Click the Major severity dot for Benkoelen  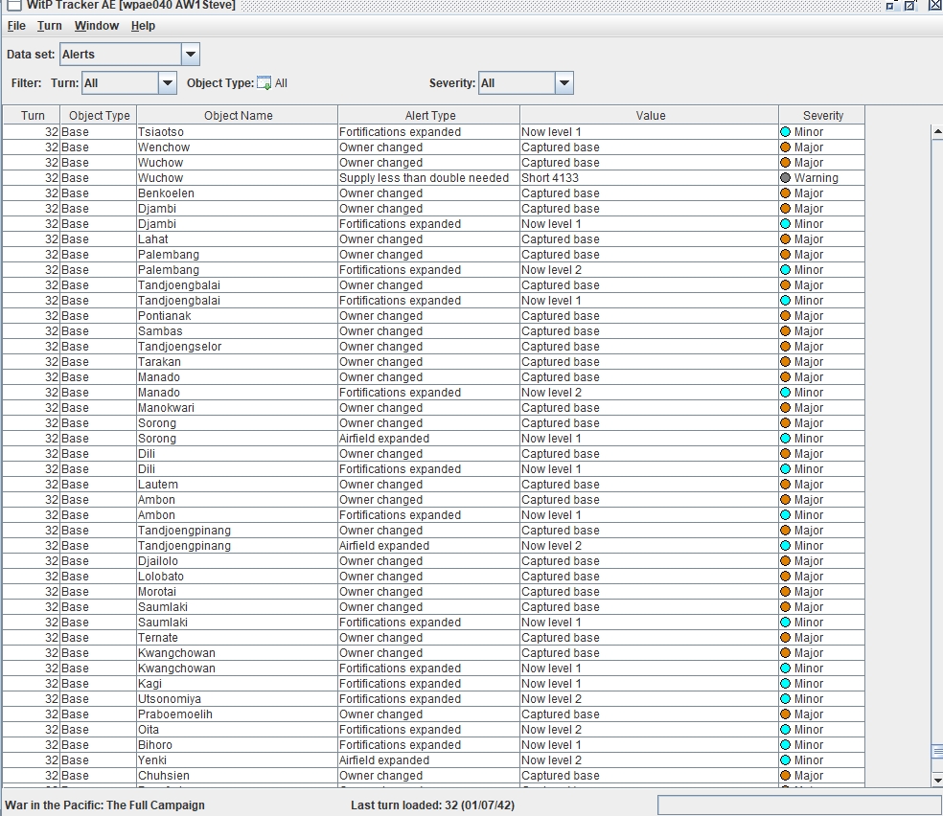click(786, 193)
